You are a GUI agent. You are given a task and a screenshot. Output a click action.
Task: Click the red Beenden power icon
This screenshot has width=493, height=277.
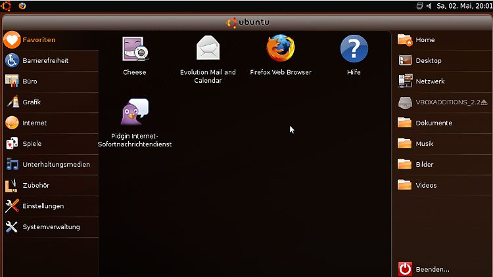405,269
